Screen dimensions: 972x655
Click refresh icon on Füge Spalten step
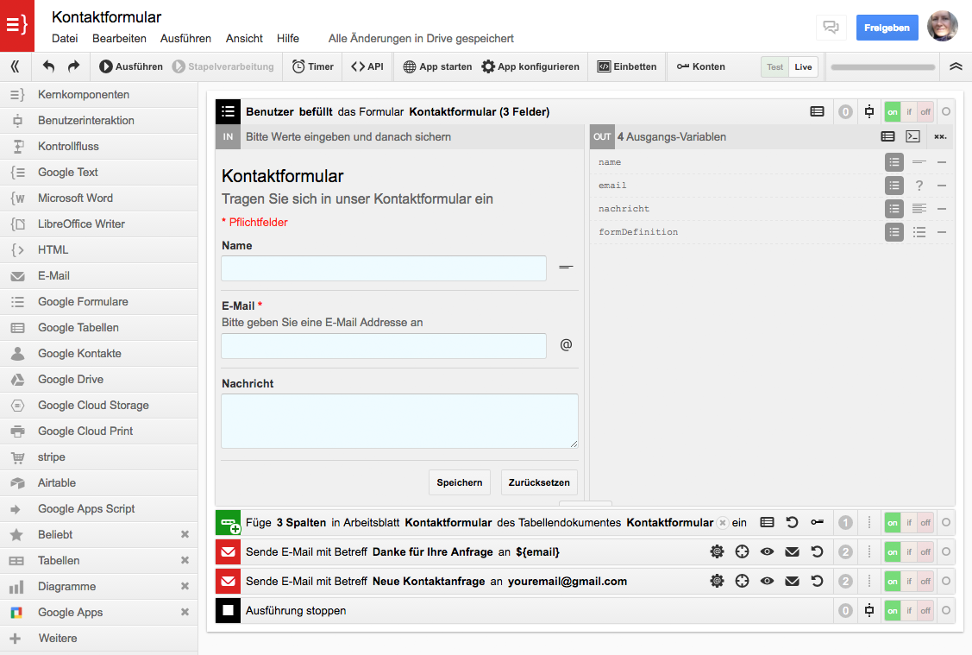793,522
